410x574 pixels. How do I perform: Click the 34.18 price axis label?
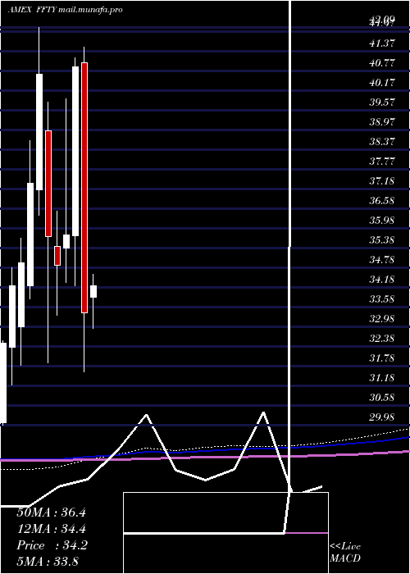coord(382,280)
